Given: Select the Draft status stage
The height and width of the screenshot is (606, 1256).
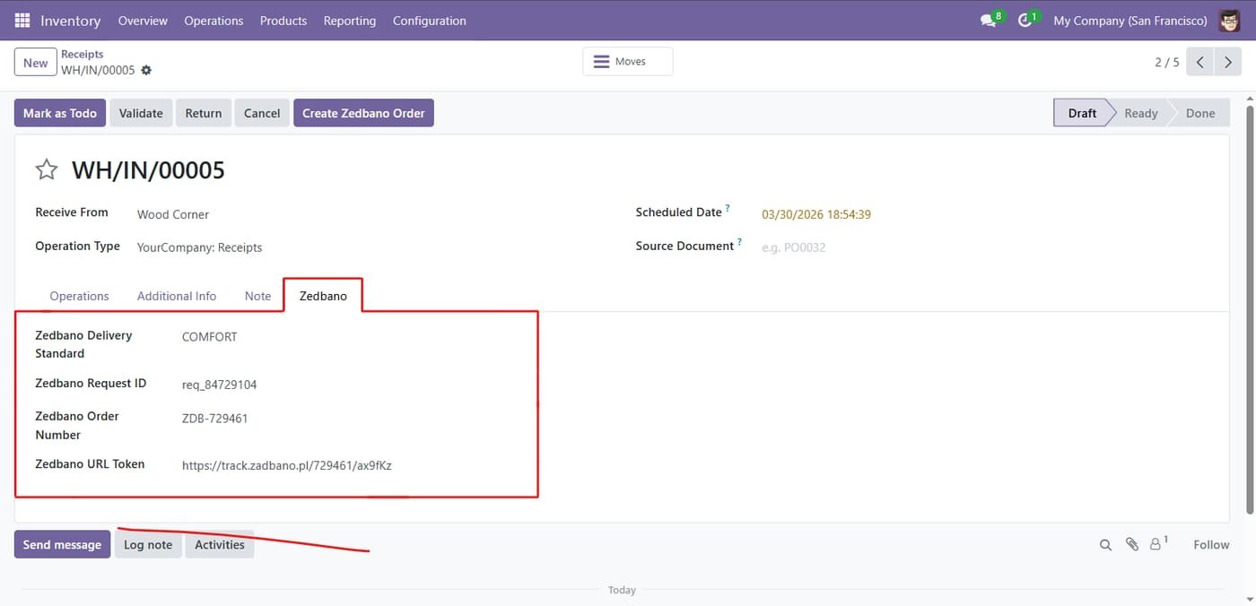Looking at the screenshot, I should pyautogui.click(x=1083, y=113).
